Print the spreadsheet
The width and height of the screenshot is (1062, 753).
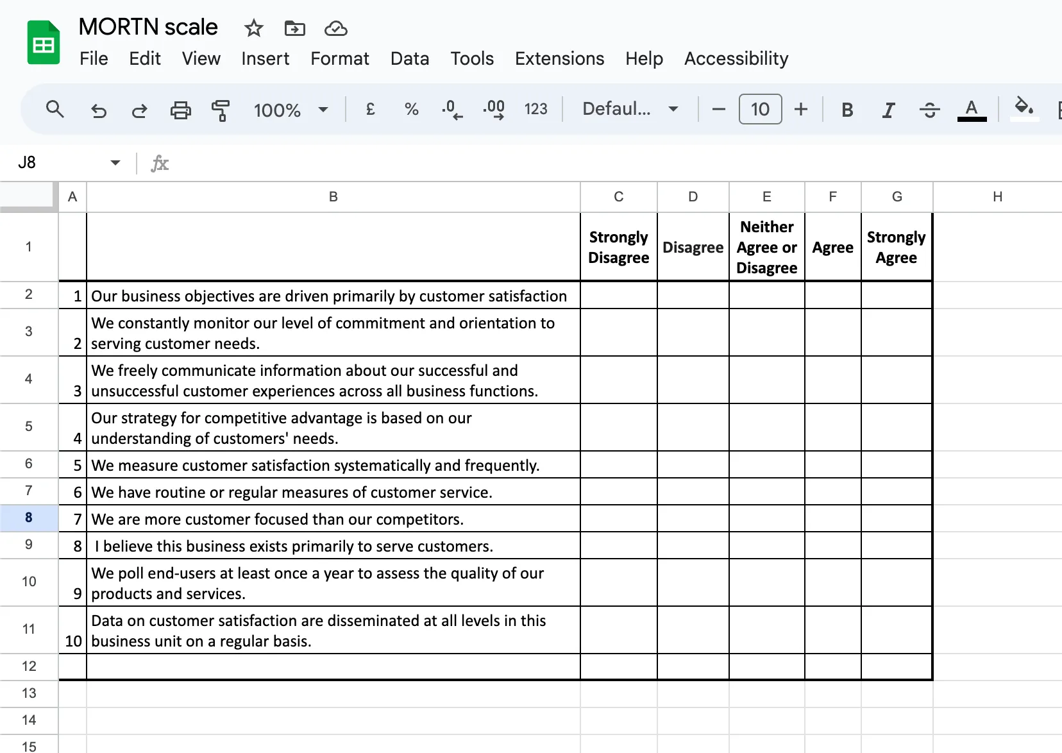[180, 110]
